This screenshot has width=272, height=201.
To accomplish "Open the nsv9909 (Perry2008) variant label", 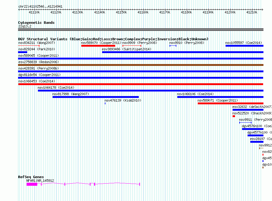I will (140, 43).
